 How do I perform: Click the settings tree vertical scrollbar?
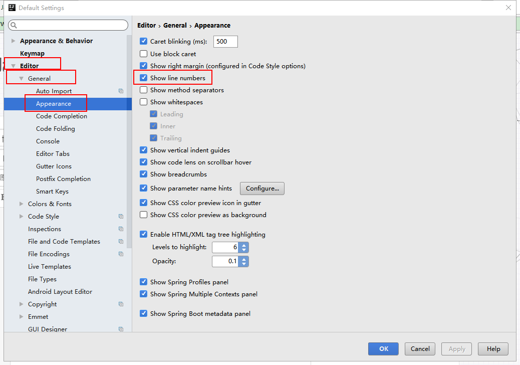[129, 141]
